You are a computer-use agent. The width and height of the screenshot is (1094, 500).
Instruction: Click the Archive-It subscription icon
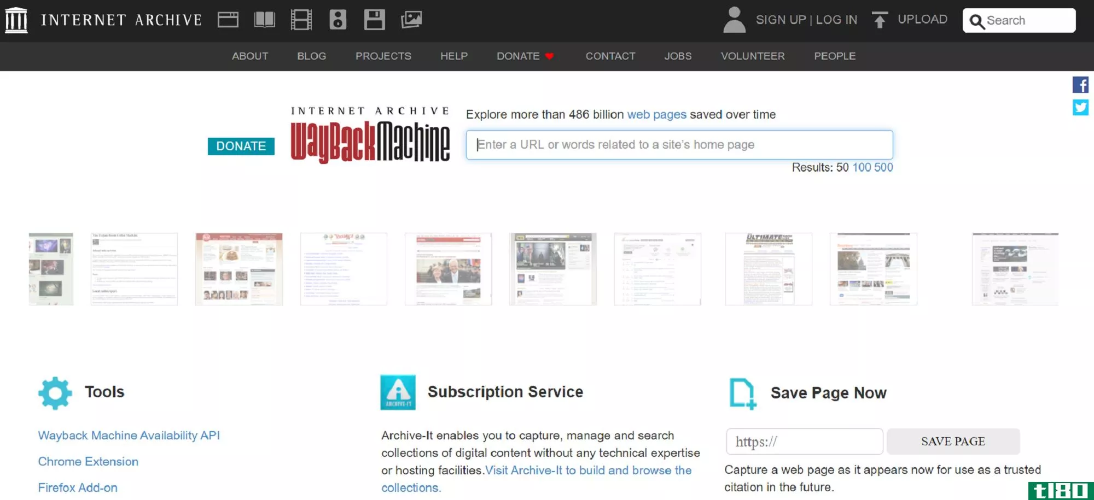398,392
